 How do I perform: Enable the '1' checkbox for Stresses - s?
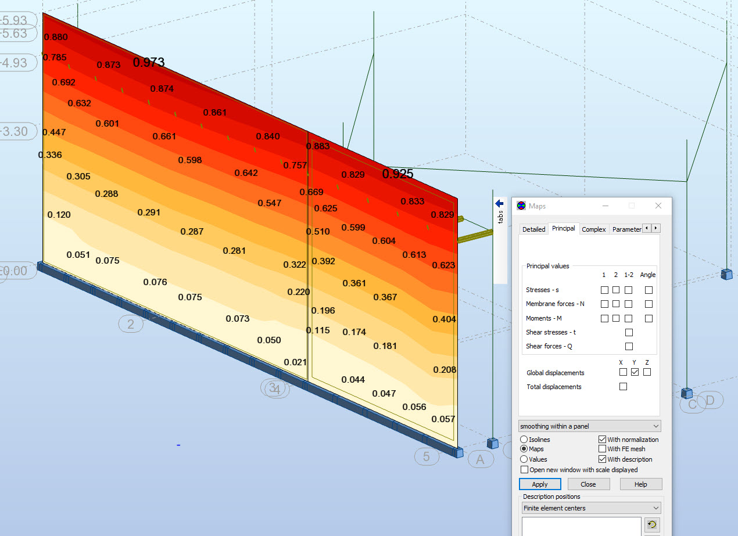pyautogui.click(x=604, y=289)
